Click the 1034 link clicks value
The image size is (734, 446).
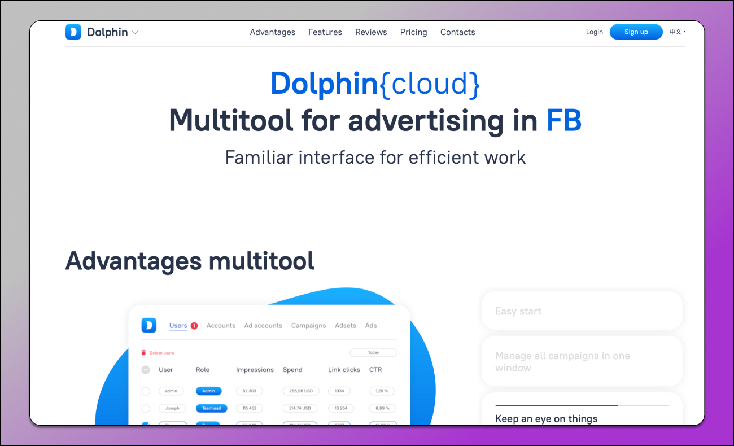click(x=339, y=391)
